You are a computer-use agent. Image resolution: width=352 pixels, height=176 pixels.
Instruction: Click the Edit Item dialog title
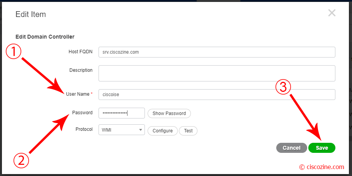tap(31, 14)
